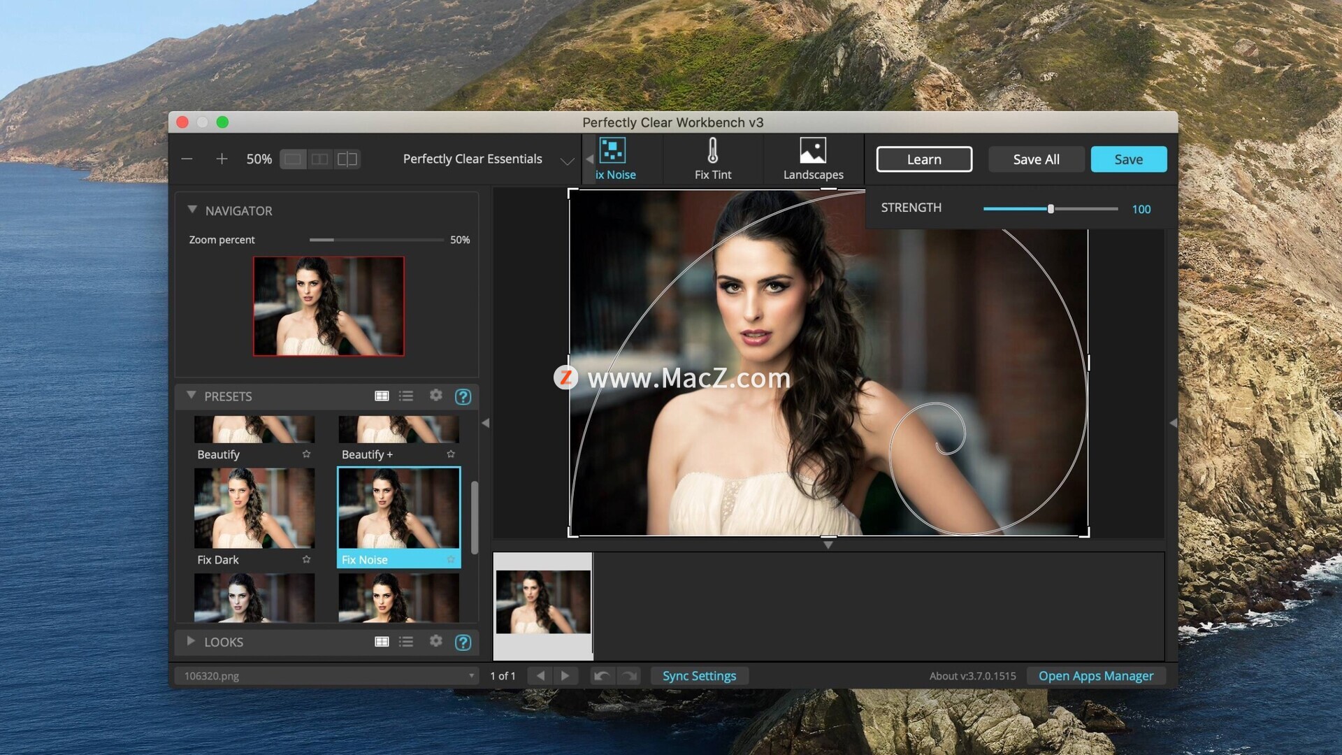
Task: Expand the Looks panel
Action: click(191, 641)
